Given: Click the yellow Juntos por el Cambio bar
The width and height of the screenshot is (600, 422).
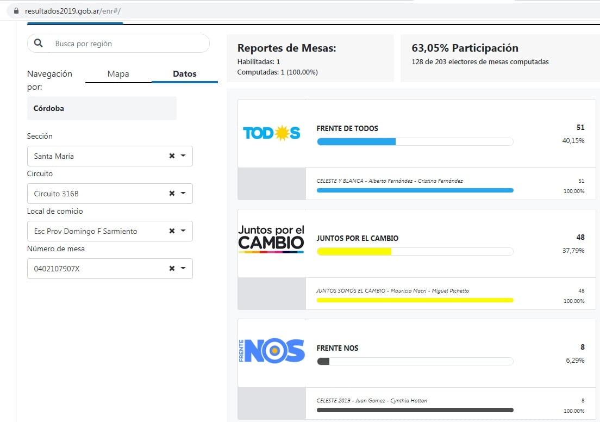Looking at the screenshot, I should tap(415, 252).
